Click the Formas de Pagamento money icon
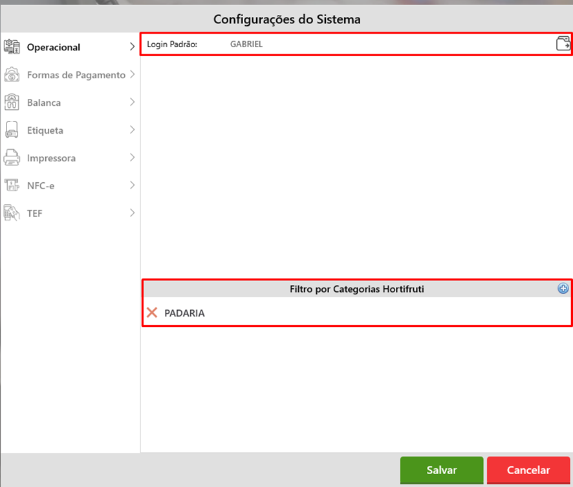The image size is (573, 487). (12, 75)
